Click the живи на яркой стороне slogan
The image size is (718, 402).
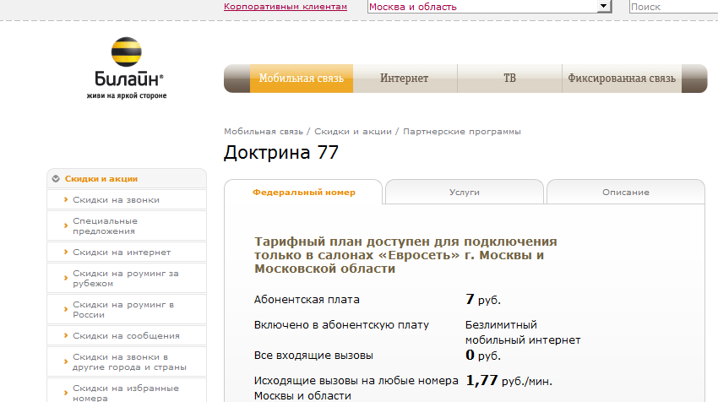click(x=127, y=95)
